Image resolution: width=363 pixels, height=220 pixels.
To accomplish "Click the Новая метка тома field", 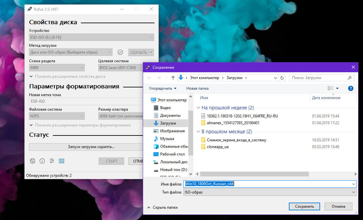I will click(x=86, y=101).
